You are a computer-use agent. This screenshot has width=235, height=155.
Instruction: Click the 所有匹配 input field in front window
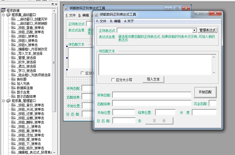[152, 95]
